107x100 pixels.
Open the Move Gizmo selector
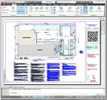tap(99, 9)
